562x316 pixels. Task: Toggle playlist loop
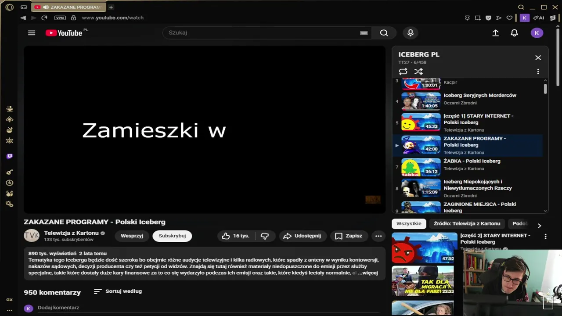[403, 72]
